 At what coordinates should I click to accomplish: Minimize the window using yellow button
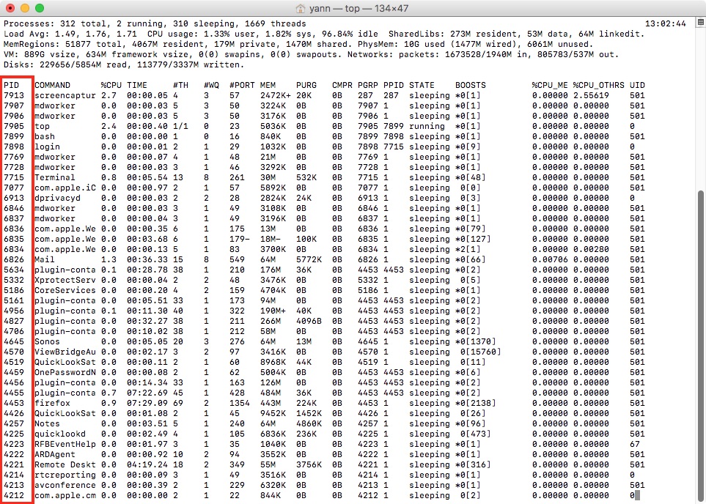coord(25,9)
